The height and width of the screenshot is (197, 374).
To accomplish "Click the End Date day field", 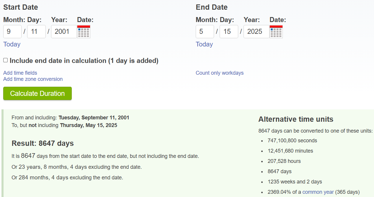I will [229, 31].
